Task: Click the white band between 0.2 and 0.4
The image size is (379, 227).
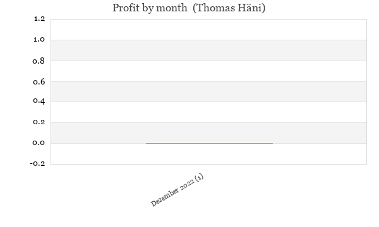Action: coord(209,112)
